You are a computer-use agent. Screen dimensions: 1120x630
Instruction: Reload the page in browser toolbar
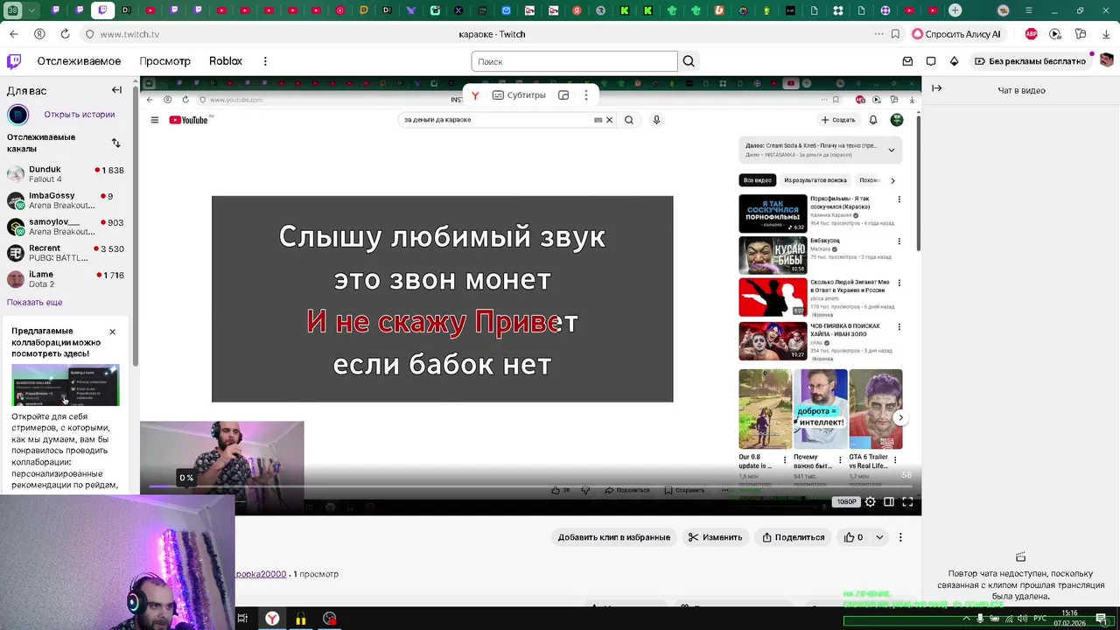(65, 34)
